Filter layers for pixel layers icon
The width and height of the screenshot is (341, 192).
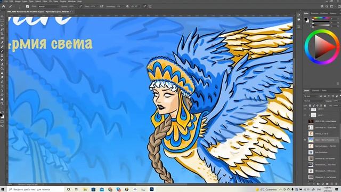pyautogui.click(x=321, y=96)
